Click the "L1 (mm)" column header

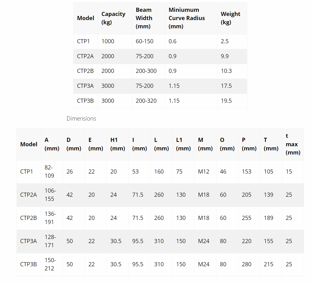pyautogui.click(x=183, y=144)
